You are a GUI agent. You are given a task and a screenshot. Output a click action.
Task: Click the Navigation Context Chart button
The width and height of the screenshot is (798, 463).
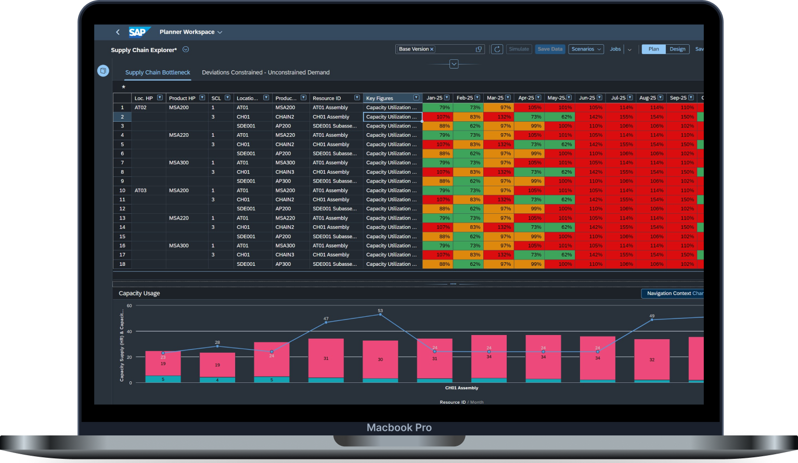pos(673,293)
